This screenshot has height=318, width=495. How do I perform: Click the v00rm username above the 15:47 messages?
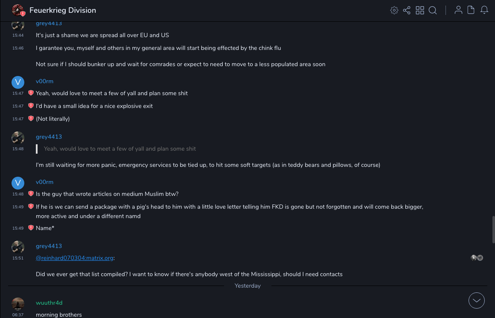(44, 81)
